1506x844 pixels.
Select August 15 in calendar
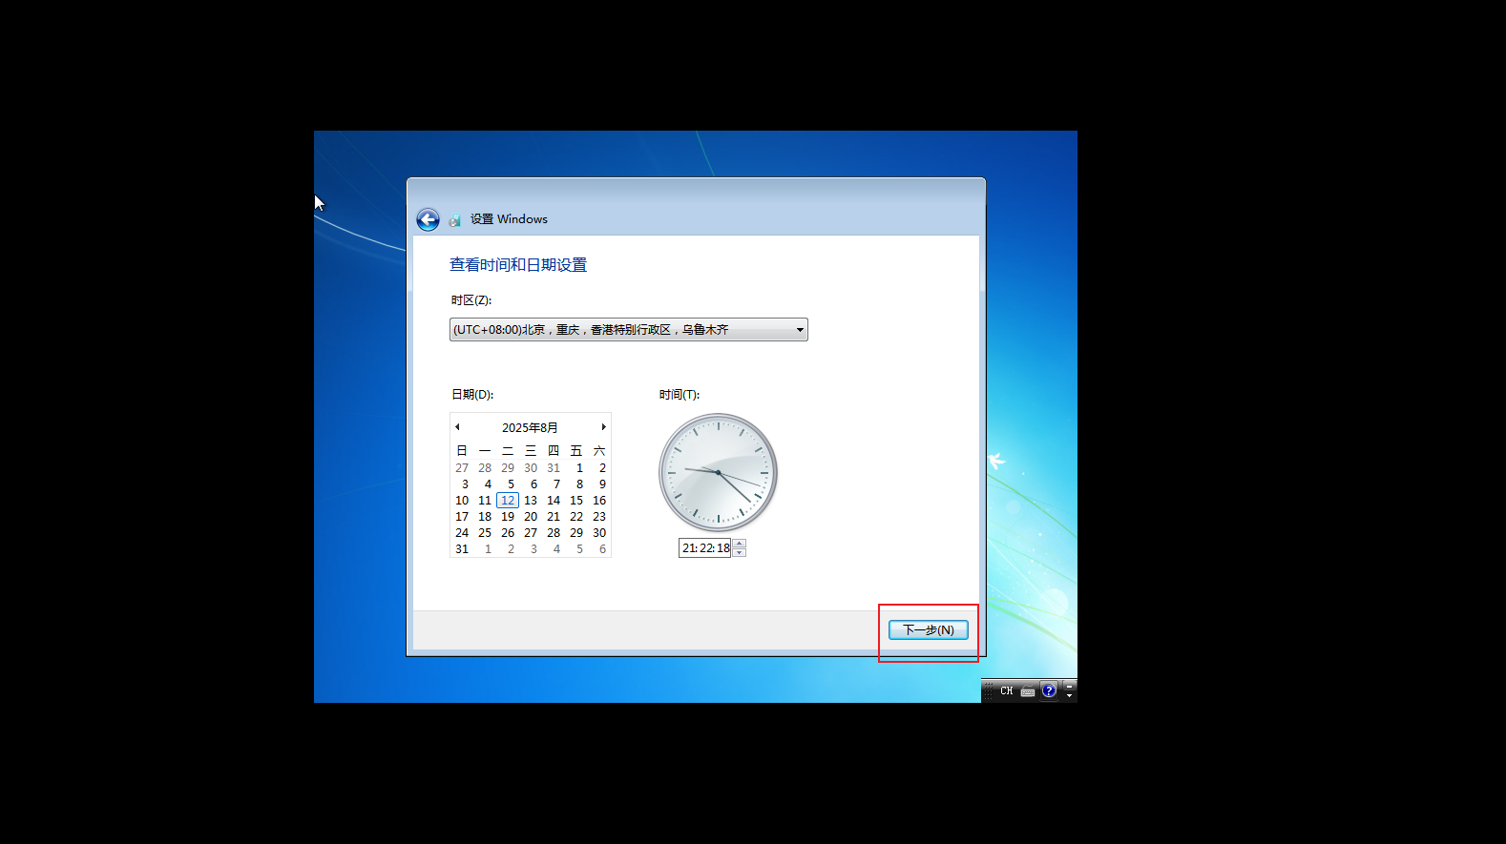click(576, 501)
